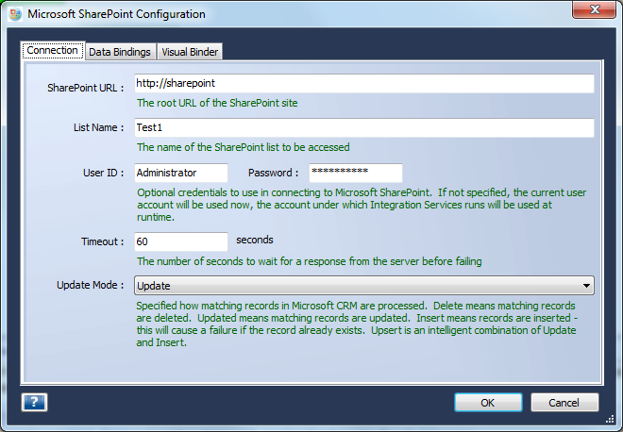Click the 'Optional credentials' help text
Screen dimensions: 623x432
362,205
